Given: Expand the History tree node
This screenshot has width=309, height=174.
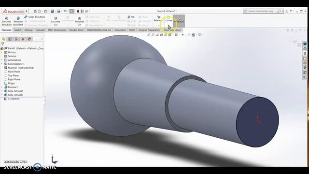Looking at the screenshot, I should click(2, 52).
